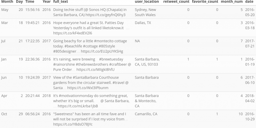Open the https://t.co/Wxl3IPbunm link
The width and height of the screenshot is (256, 128).
tap(88, 88)
